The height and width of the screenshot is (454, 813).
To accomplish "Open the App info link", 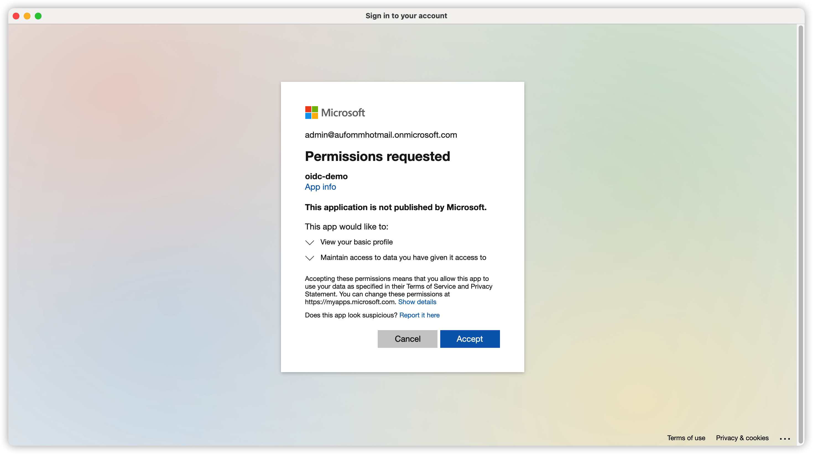I will click(x=320, y=187).
